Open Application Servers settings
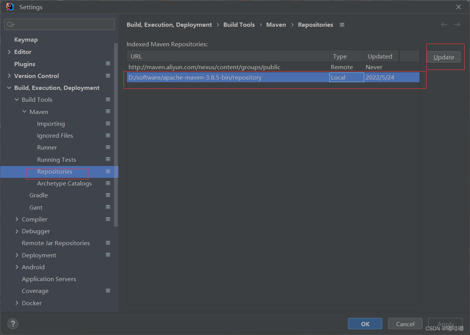 [x=49, y=279]
